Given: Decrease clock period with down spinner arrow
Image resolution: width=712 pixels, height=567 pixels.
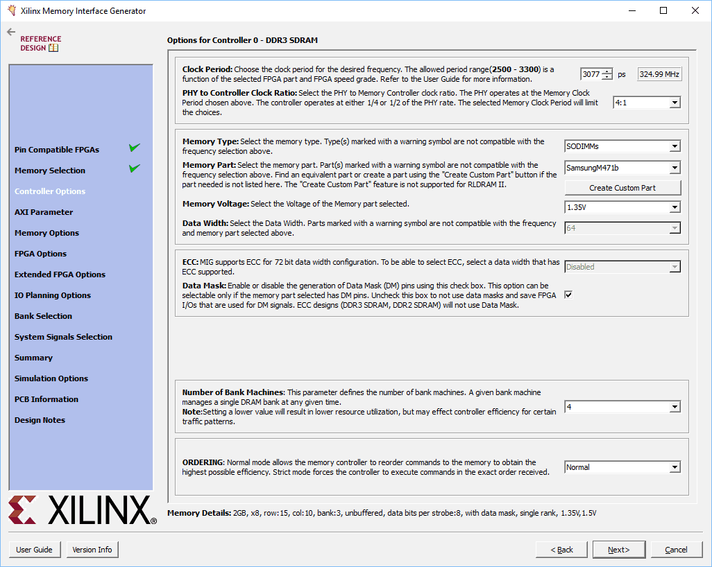Looking at the screenshot, I should [607, 77].
